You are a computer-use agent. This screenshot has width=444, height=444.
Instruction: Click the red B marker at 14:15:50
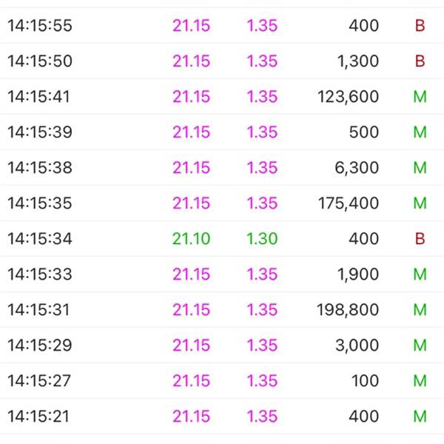[x=420, y=61]
